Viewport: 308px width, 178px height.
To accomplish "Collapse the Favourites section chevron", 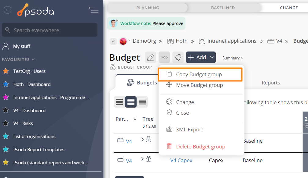I will [x=33, y=59].
